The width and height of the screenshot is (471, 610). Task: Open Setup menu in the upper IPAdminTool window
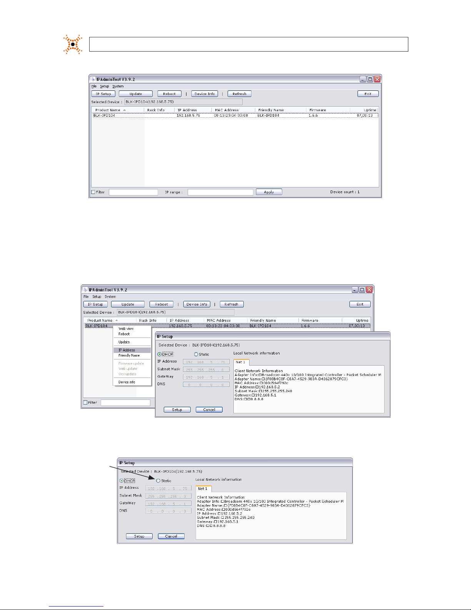pos(105,86)
